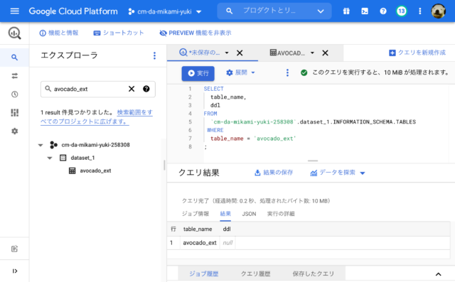Click クエリを新規作成 button

(417, 53)
